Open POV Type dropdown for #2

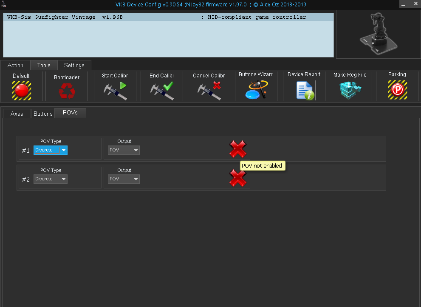(x=51, y=179)
